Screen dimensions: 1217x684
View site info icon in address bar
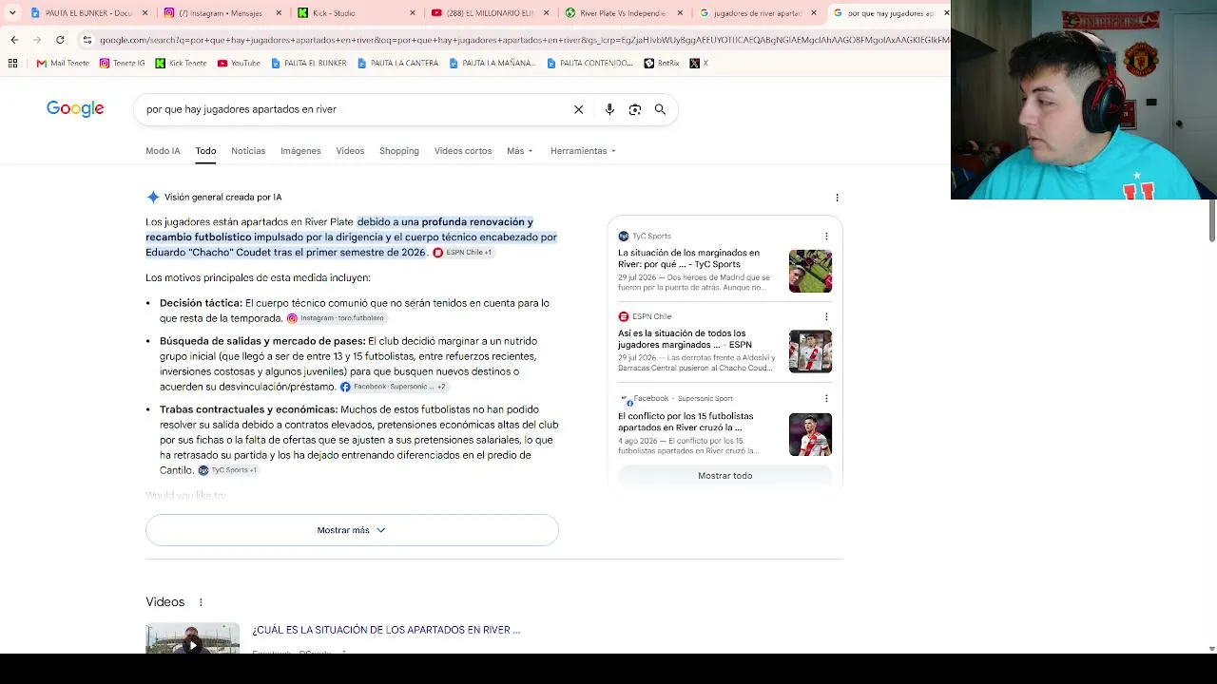click(x=87, y=40)
